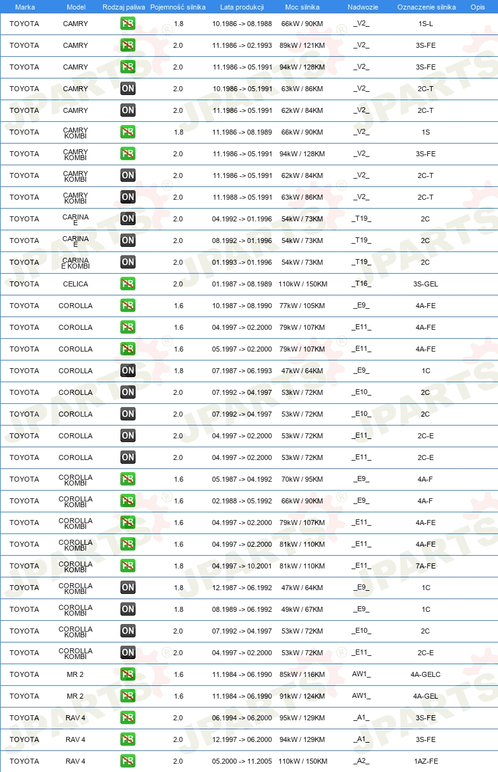Image resolution: width=498 pixels, height=772 pixels.
Task: Click the Moc silnika column header
Action: pos(302,7)
